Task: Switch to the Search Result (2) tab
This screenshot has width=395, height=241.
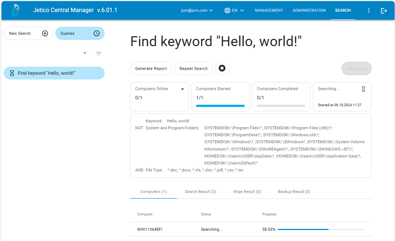Action: point(200,192)
